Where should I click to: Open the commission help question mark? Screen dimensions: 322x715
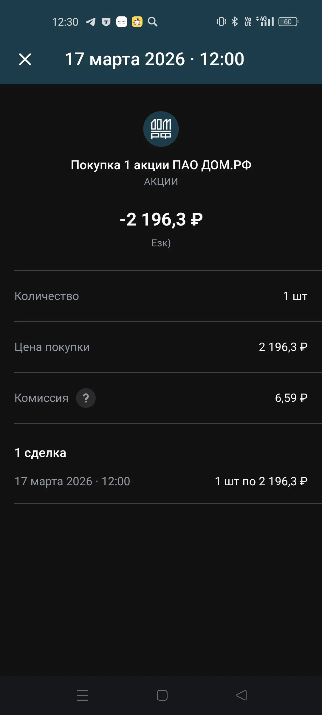[x=86, y=398]
